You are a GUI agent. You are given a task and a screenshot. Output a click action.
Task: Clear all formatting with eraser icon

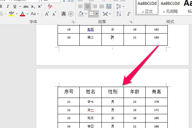50,6
